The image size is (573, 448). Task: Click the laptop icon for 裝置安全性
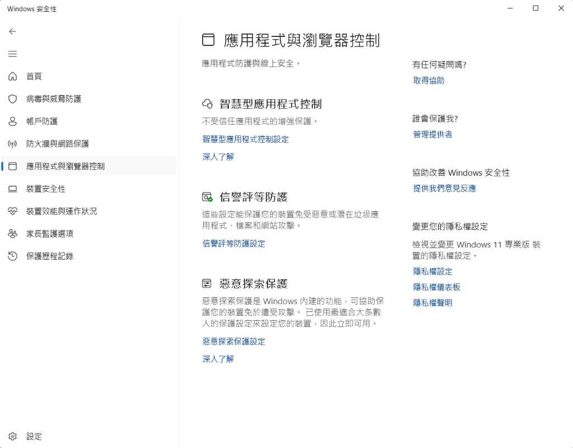[x=12, y=189]
